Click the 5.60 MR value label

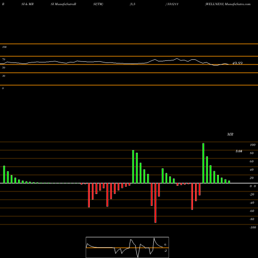[x=239, y=151]
